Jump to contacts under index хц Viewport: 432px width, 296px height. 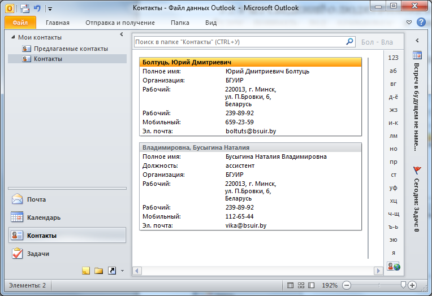click(393, 201)
